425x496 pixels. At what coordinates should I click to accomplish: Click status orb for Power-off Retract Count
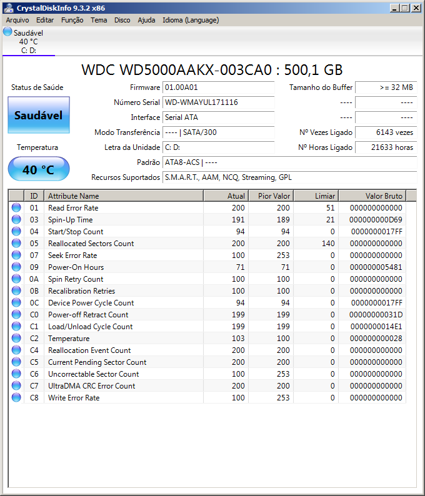click(x=16, y=314)
